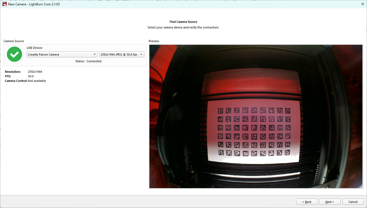
Task: Click the Camera Control "Not available" text
Action: point(37,81)
